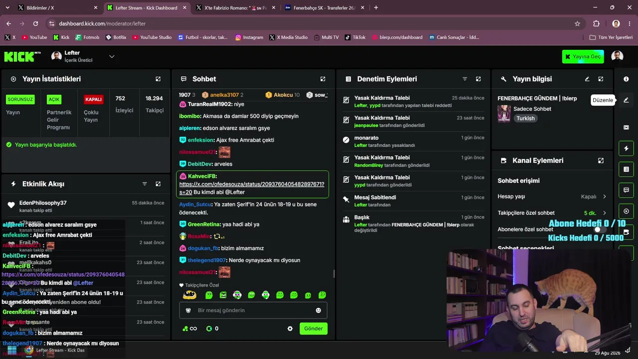The image size is (638, 359).
Task: Reload the Kick dashboard page
Action: (x=35, y=23)
